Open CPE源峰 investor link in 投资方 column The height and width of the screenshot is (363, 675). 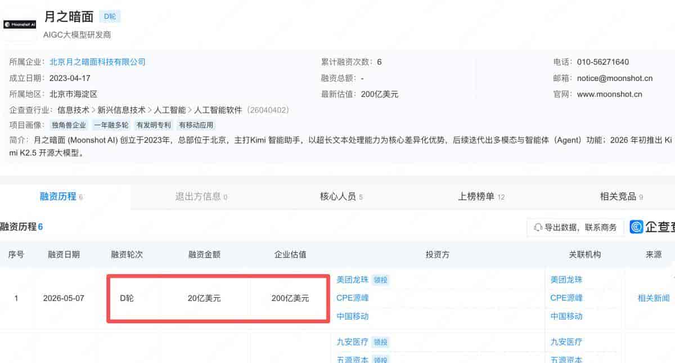coord(353,298)
